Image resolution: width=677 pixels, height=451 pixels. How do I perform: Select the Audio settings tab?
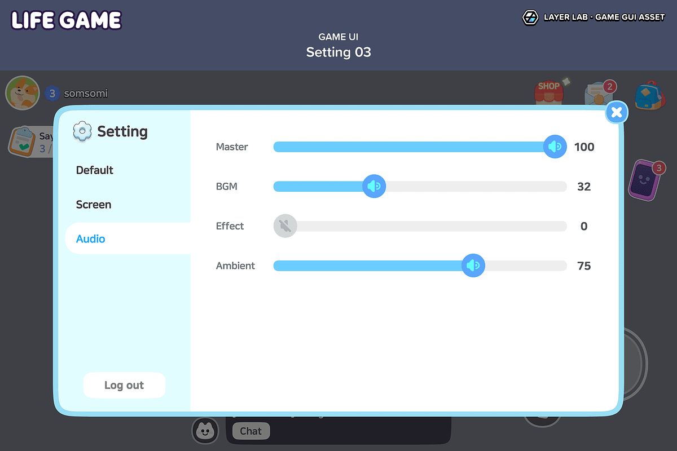pyautogui.click(x=128, y=238)
